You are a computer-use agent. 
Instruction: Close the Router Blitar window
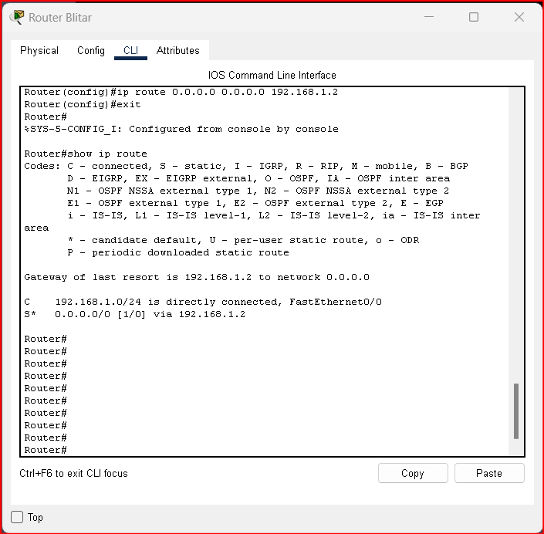[x=519, y=17]
